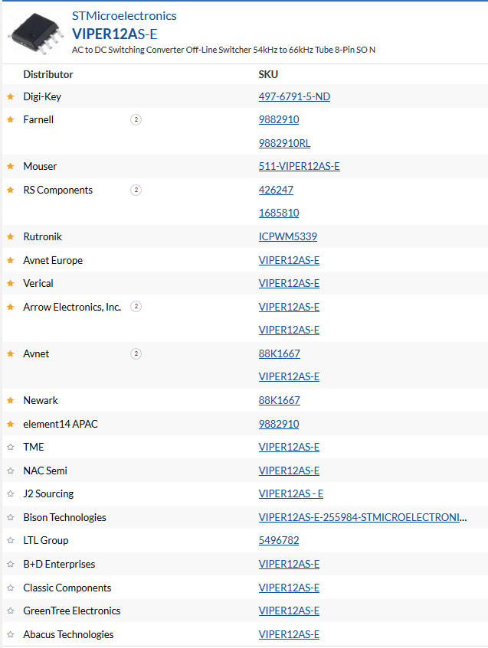Click the star icon next to Digi-Key
The image size is (488, 648).
click(x=11, y=96)
